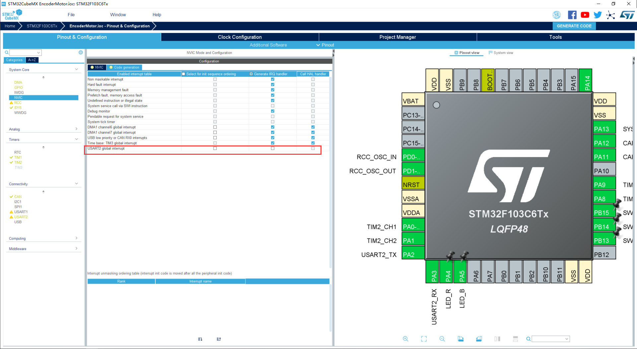Screen dimensions: 637x349
Task: Click the ST logo in top right
Action: tap(627, 15)
